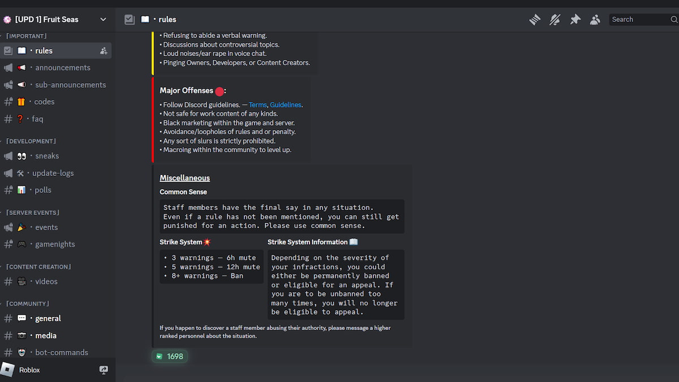
Task: Open the pinned messages panel
Action: (x=575, y=19)
